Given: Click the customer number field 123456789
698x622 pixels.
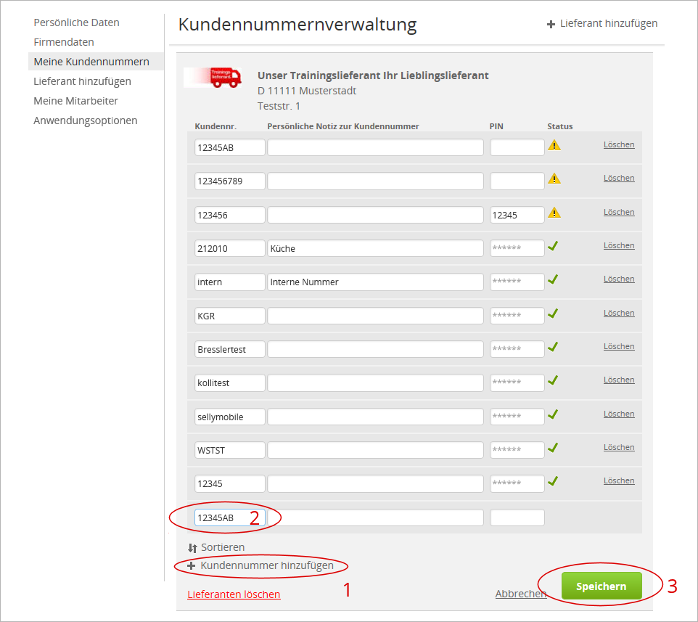Looking at the screenshot, I should point(230,181).
